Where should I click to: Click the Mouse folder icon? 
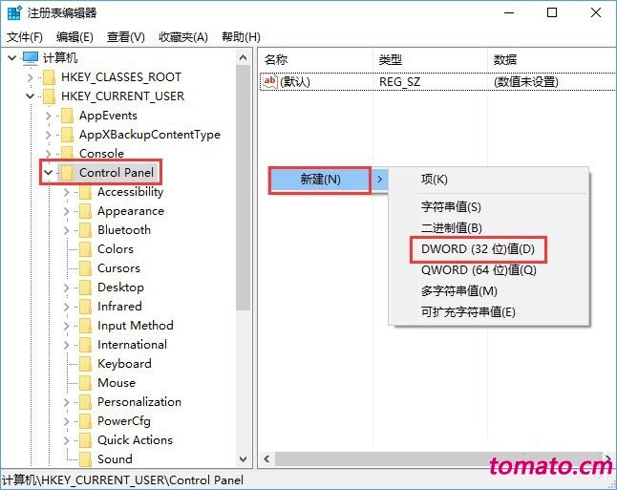[x=85, y=383]
